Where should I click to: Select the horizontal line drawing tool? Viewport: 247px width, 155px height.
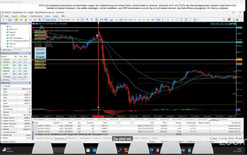(x=172, y=20)
